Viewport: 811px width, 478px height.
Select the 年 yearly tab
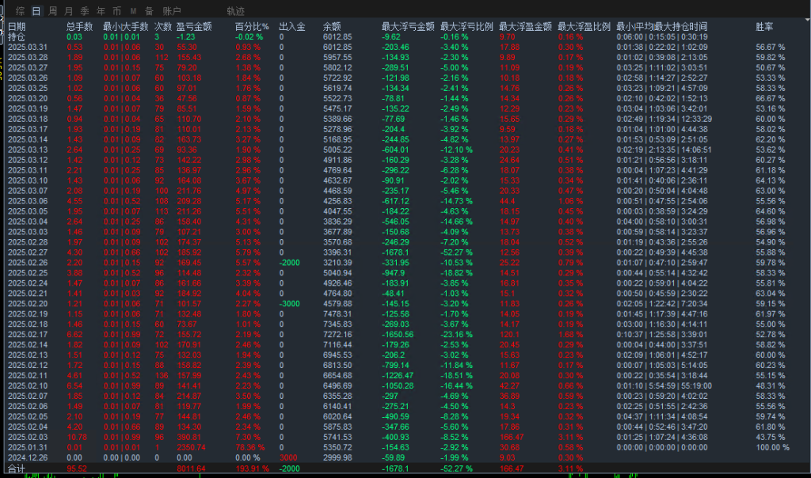(101, 11)
